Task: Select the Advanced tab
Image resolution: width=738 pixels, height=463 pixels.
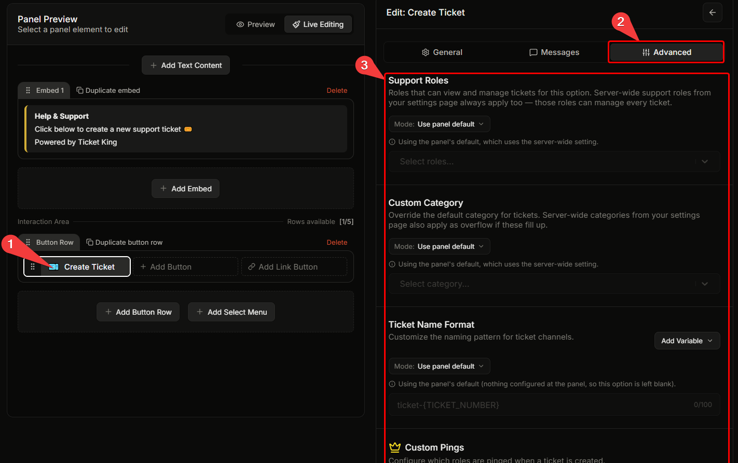Action: tap(666, 52)
